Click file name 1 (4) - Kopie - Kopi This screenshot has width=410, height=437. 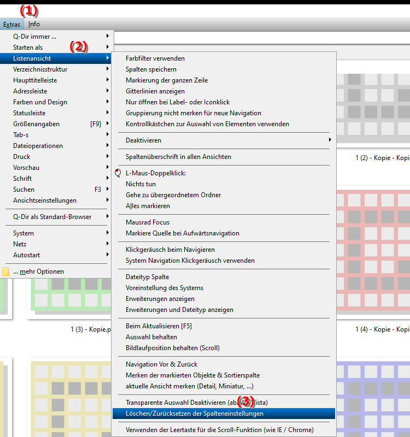tap(383, 329)
